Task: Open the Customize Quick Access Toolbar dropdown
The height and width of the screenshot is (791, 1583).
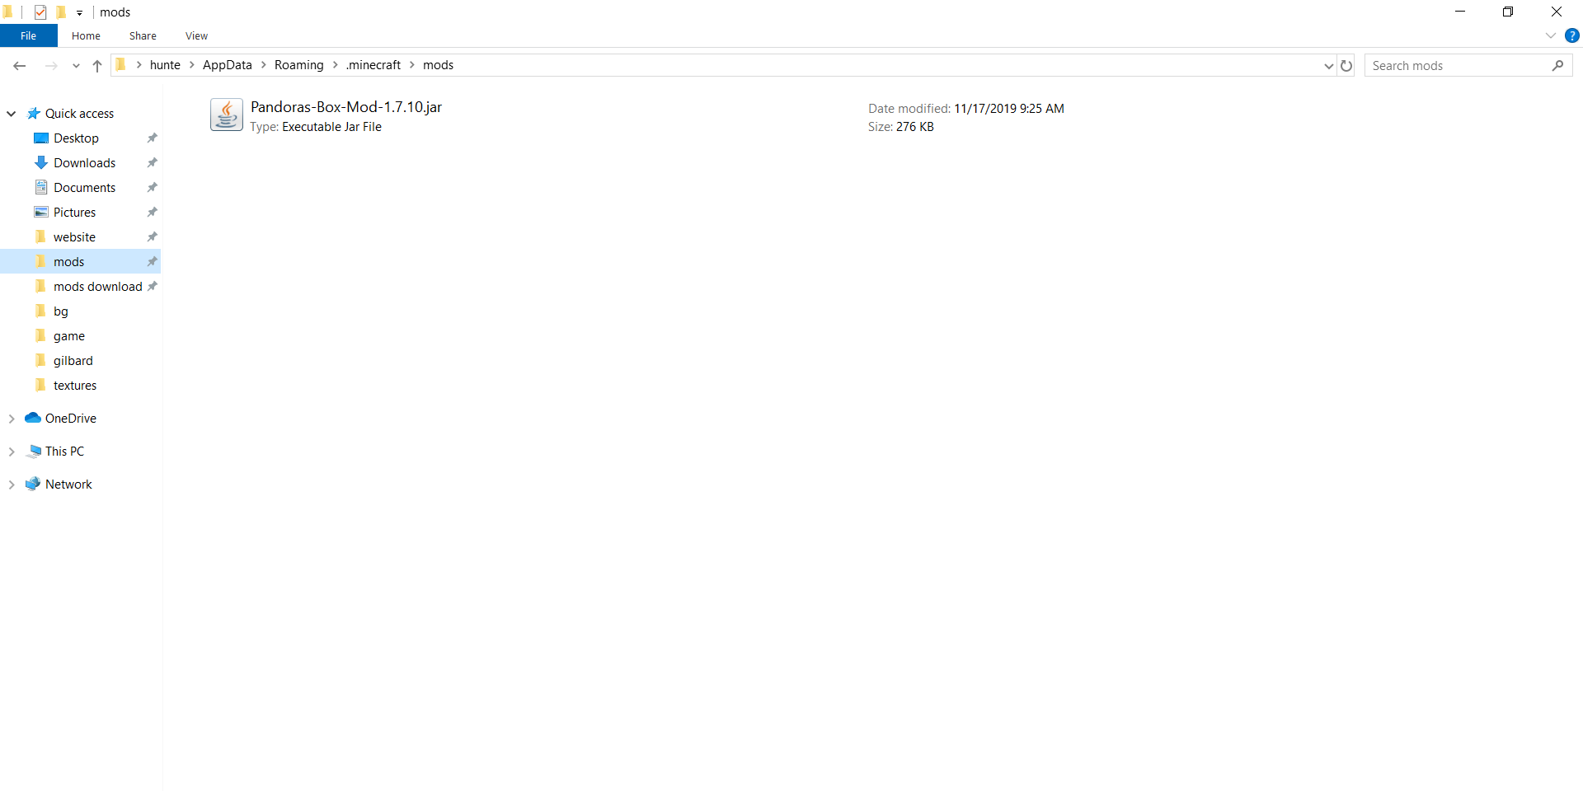Action: [79, 12]
